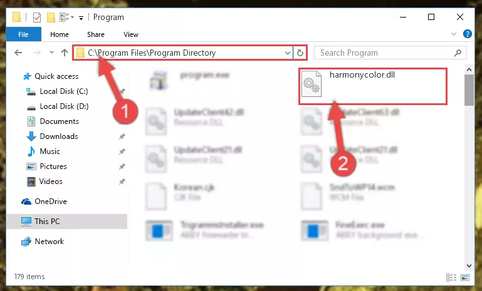Click the Properties quick access icon
Screen dimensions: 482x291
click(37, 17)
